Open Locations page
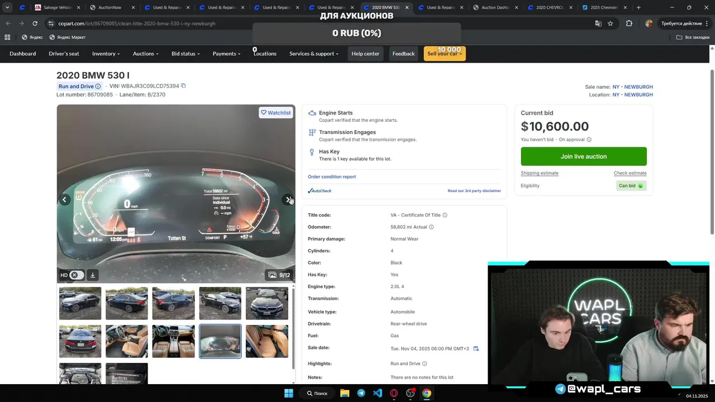This screenshot has width=715, height=402. pos(265,54)
